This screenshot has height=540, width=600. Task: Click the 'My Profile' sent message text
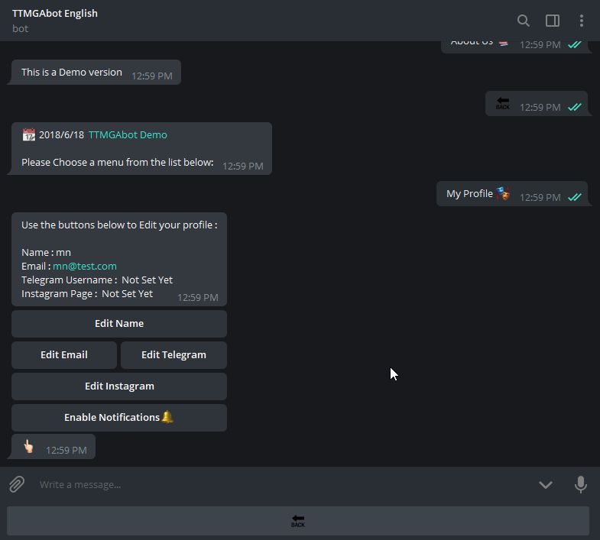click(469, 194)
